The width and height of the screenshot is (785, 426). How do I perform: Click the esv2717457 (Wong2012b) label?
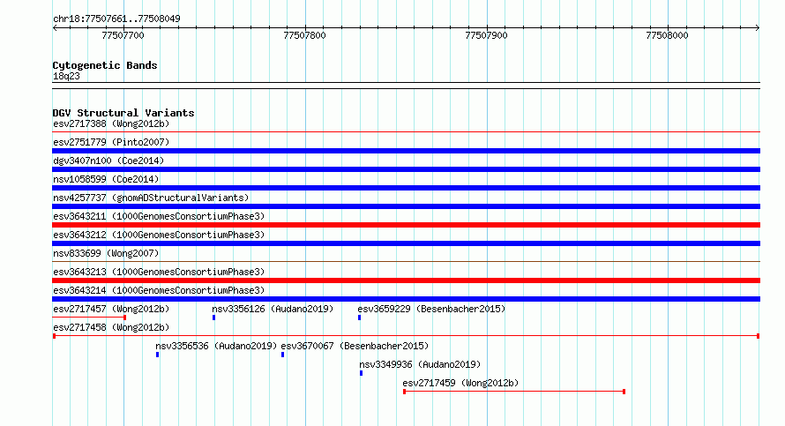tap(111, 309)
